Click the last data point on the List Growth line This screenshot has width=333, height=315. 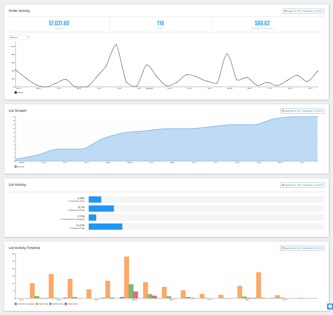click(x=317, y=117)
